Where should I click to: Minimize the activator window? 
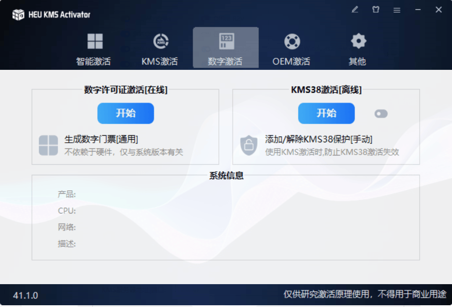(x=418, y=10)
